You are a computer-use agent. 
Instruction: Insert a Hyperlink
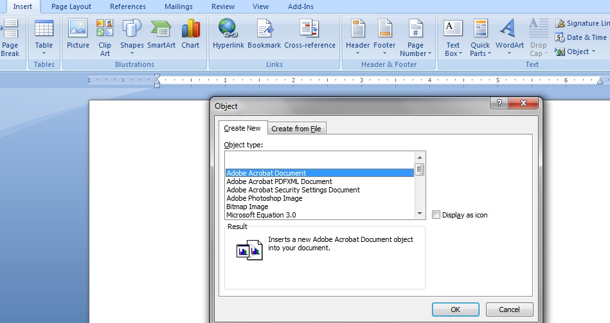tap(228, 34)
